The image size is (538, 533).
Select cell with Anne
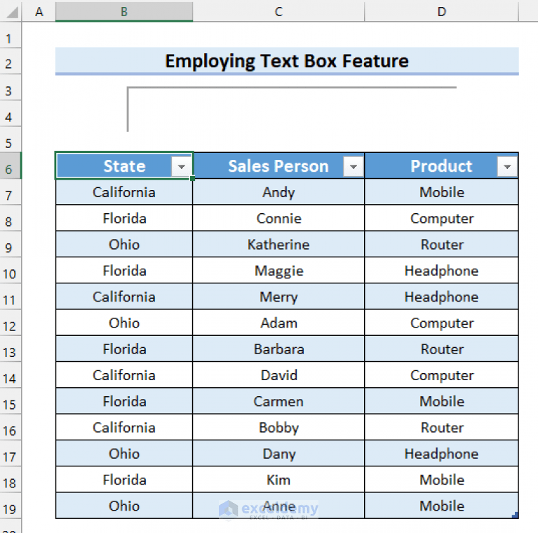coord(278,506)
